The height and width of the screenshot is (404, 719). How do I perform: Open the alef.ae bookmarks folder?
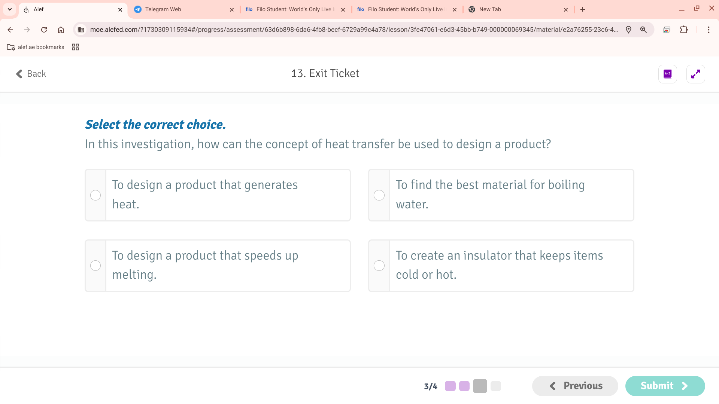[36, 47]
